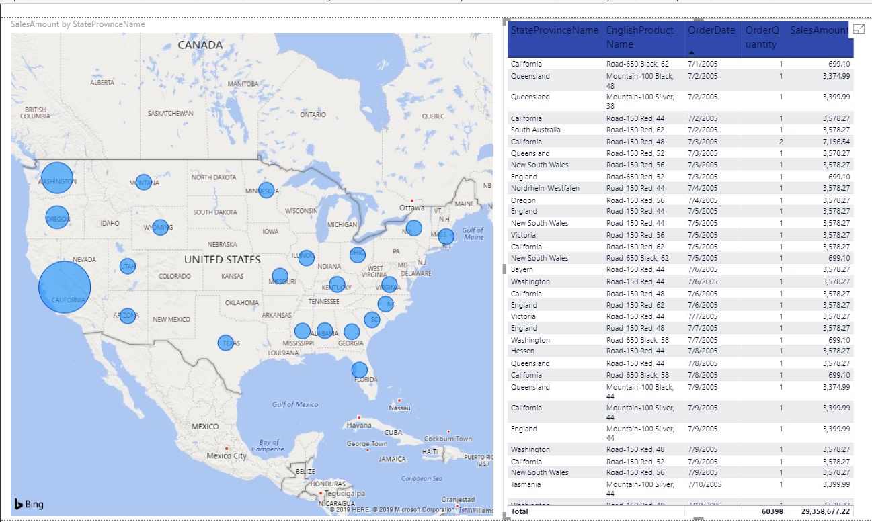Click the SalesAmount by StateProvinceName title

tap(77, 24)
